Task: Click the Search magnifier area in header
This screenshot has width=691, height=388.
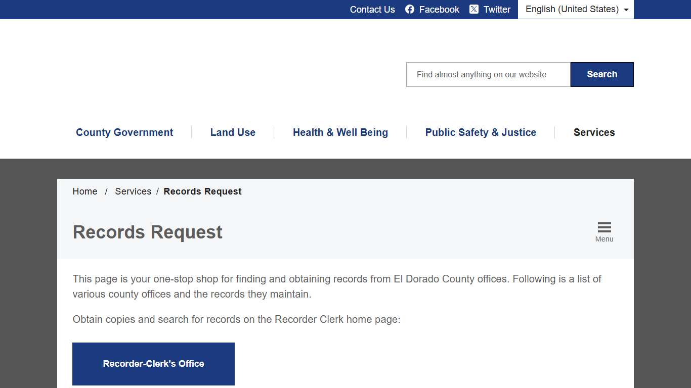Action: [x=602, y=74]
